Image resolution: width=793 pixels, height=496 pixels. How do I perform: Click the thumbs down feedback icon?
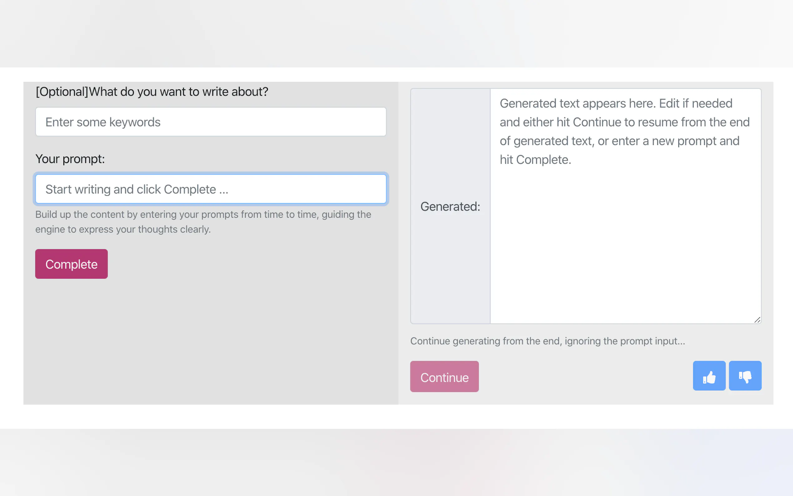(x=745, y=376)
